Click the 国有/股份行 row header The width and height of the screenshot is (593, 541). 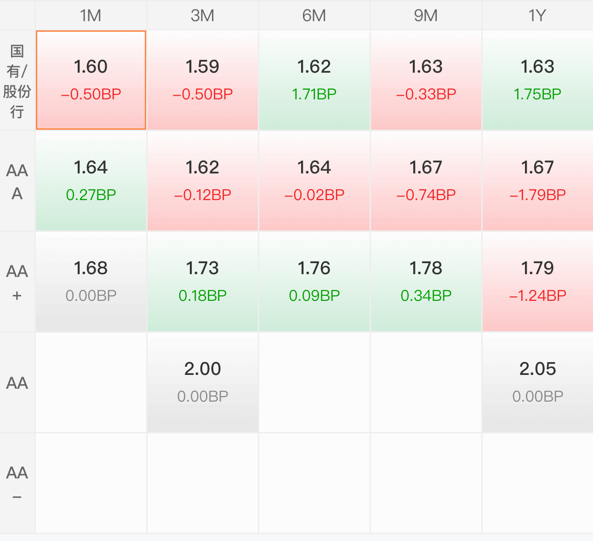tap(17, 81)
